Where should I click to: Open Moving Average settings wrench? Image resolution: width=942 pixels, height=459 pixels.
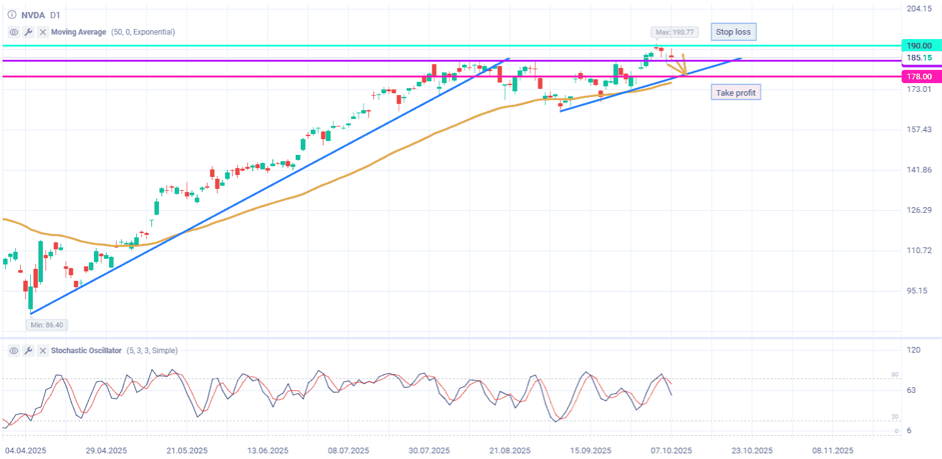pos(28,32)
